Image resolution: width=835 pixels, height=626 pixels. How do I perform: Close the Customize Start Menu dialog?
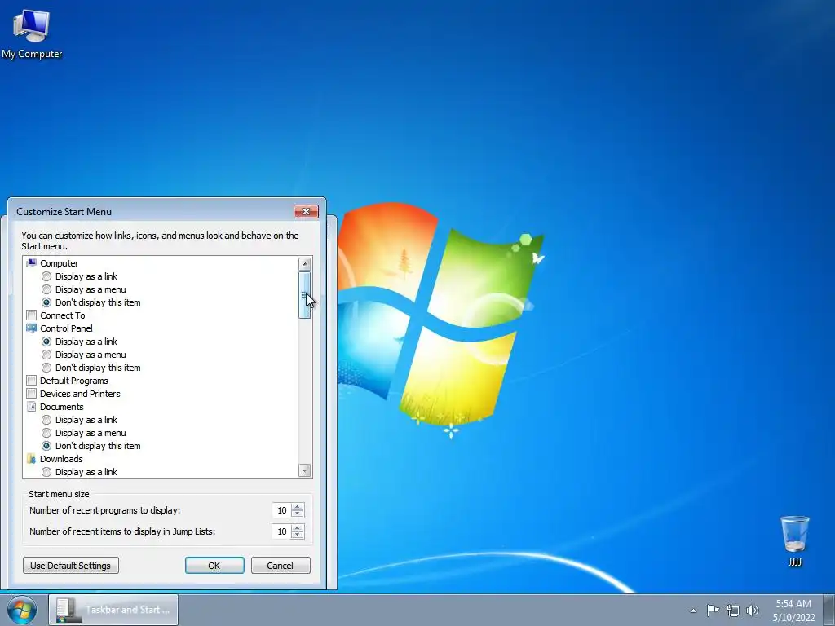(x=307, y=211)
